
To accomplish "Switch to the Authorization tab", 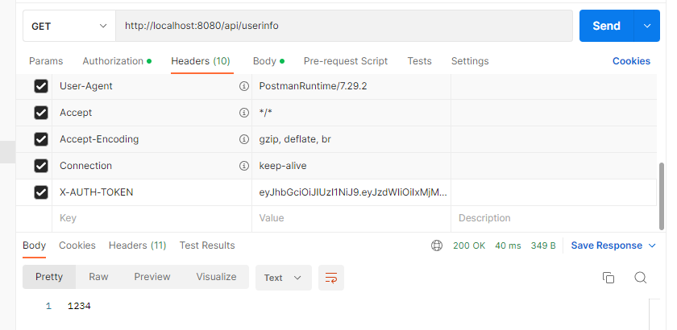I will (x=117, y=61).
